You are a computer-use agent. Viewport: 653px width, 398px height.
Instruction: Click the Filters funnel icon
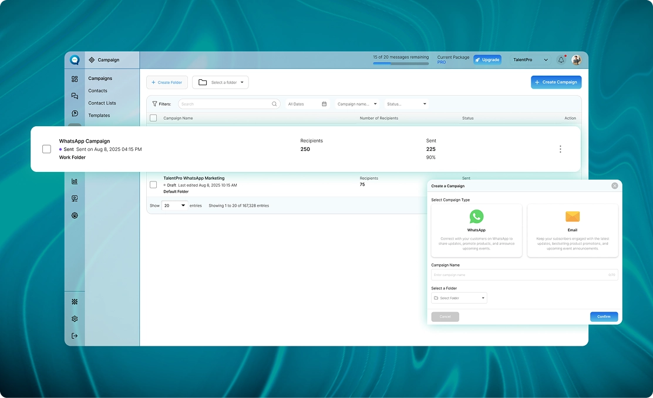click(154, 104)
